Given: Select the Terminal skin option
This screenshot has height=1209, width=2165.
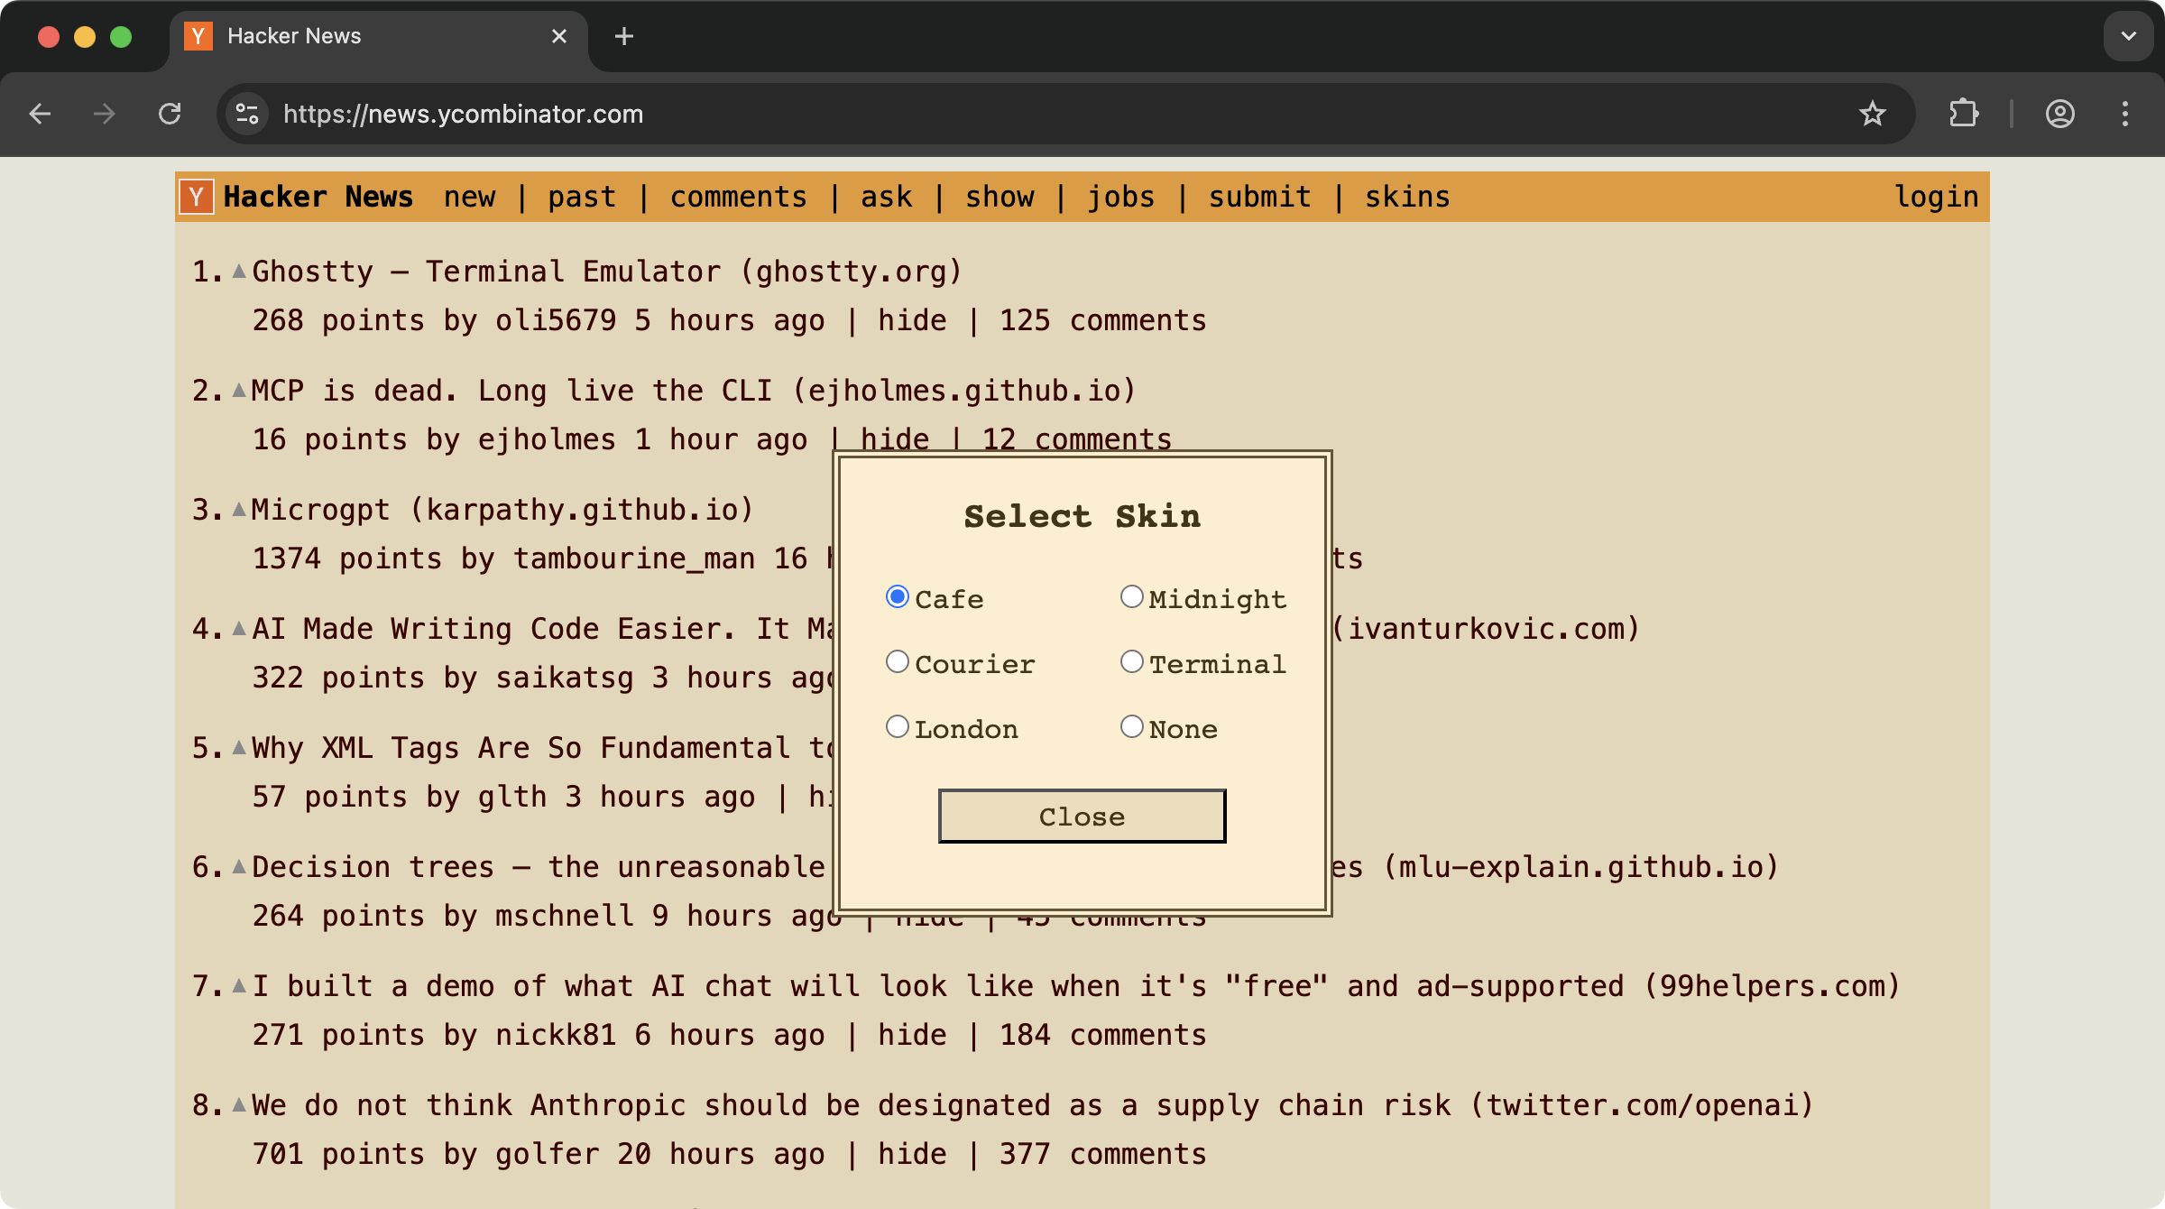Looking at the screenshot, I should (x=1131, y=661).
